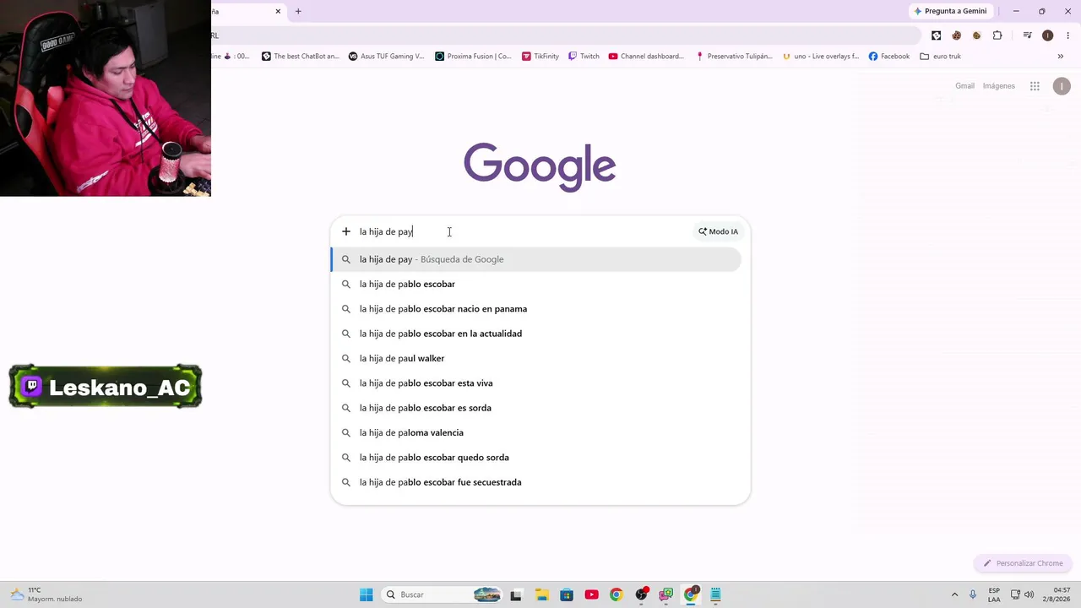This screenshot has height=608, width=1081.
Task: Open the Facebook bookmark
Action: click(889, 57)
